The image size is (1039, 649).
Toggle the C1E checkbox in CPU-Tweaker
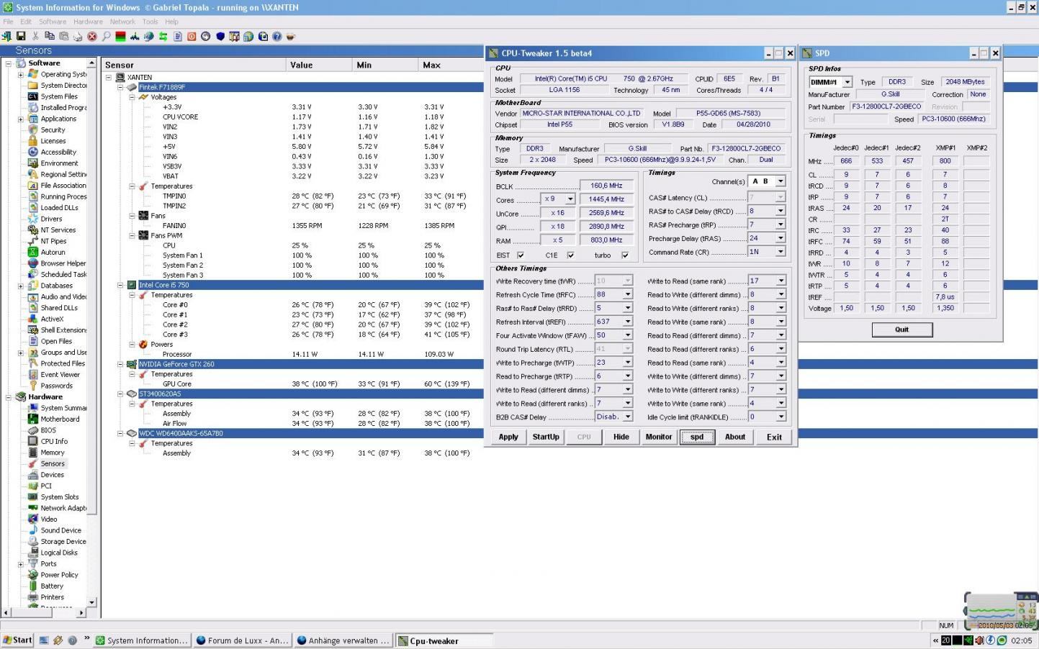(x=570, y=255)
